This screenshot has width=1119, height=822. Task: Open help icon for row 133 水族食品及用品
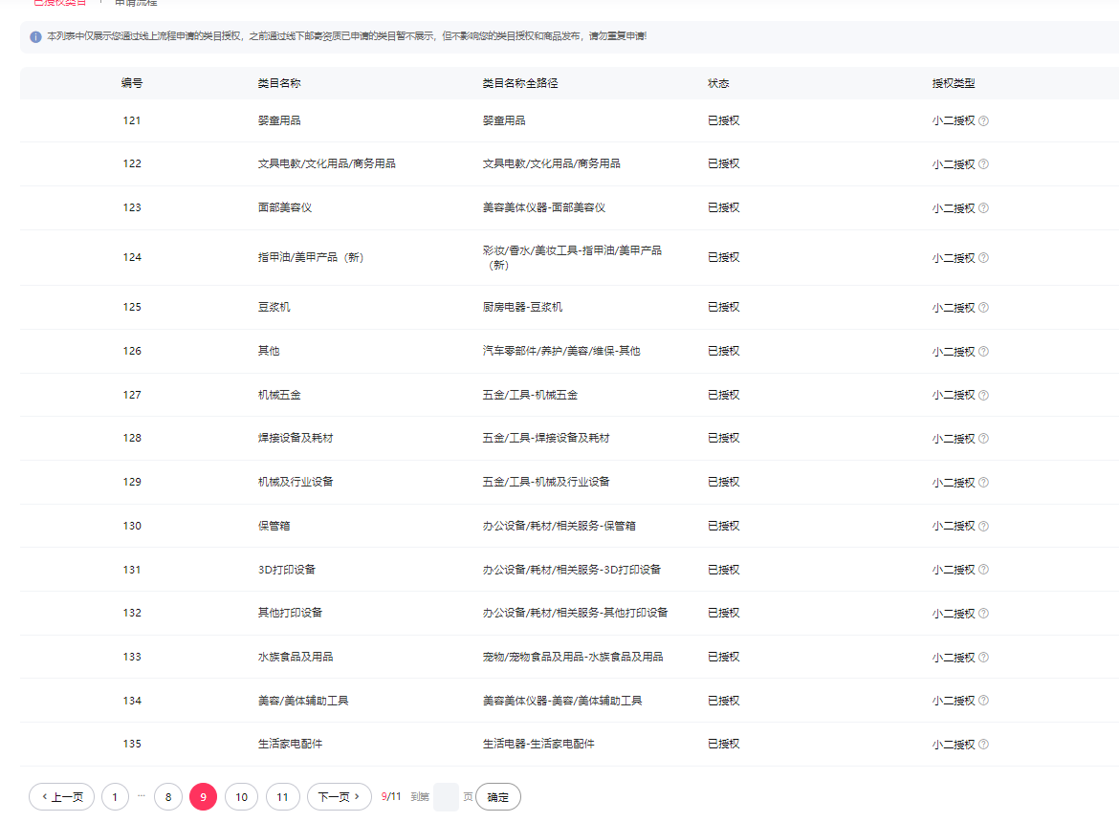click(x=983, y=658)
